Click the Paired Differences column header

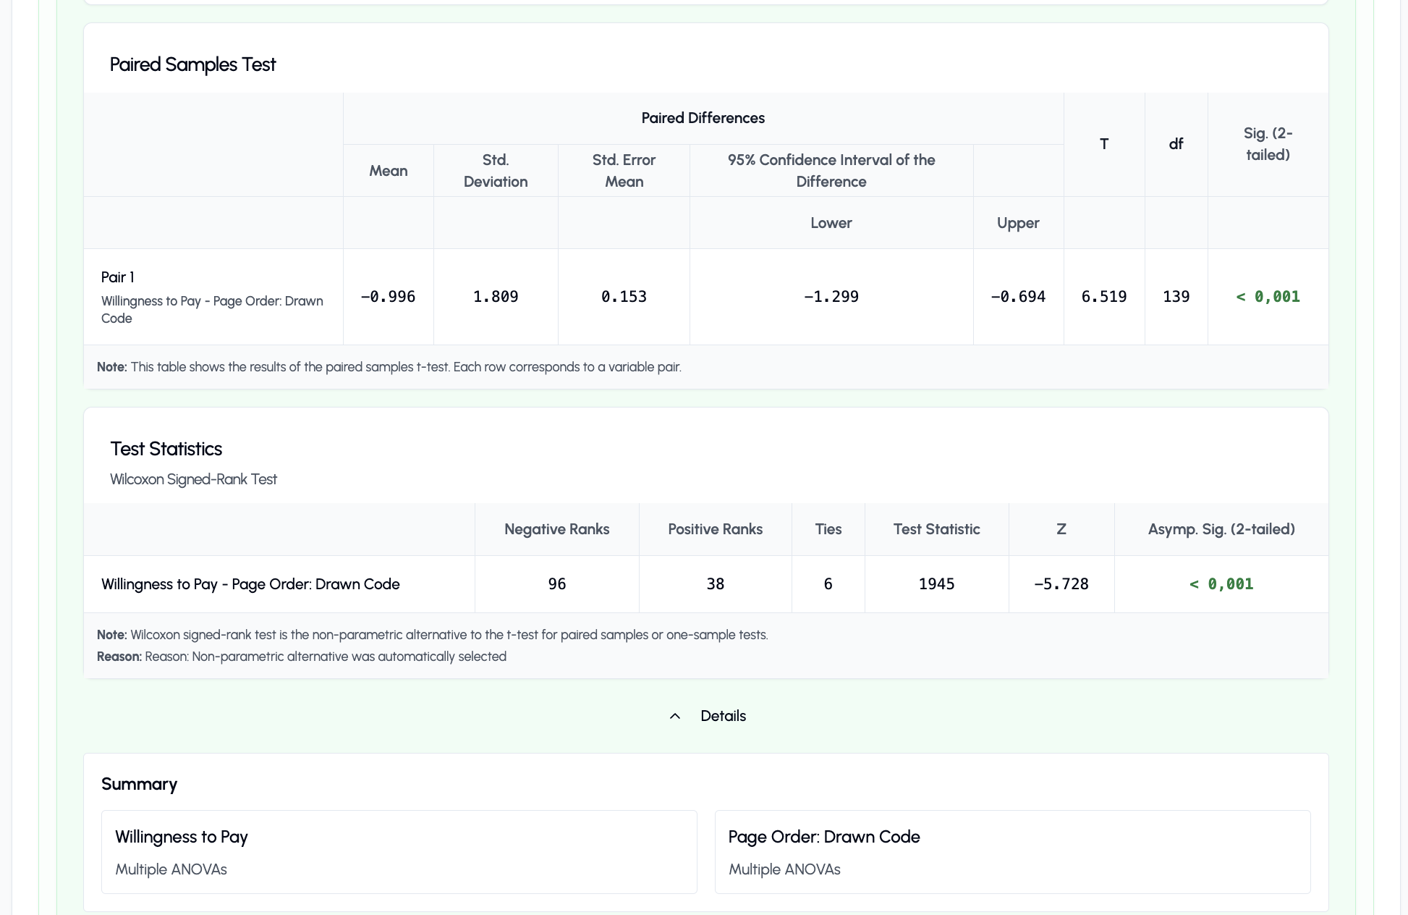tap(703, 118)
